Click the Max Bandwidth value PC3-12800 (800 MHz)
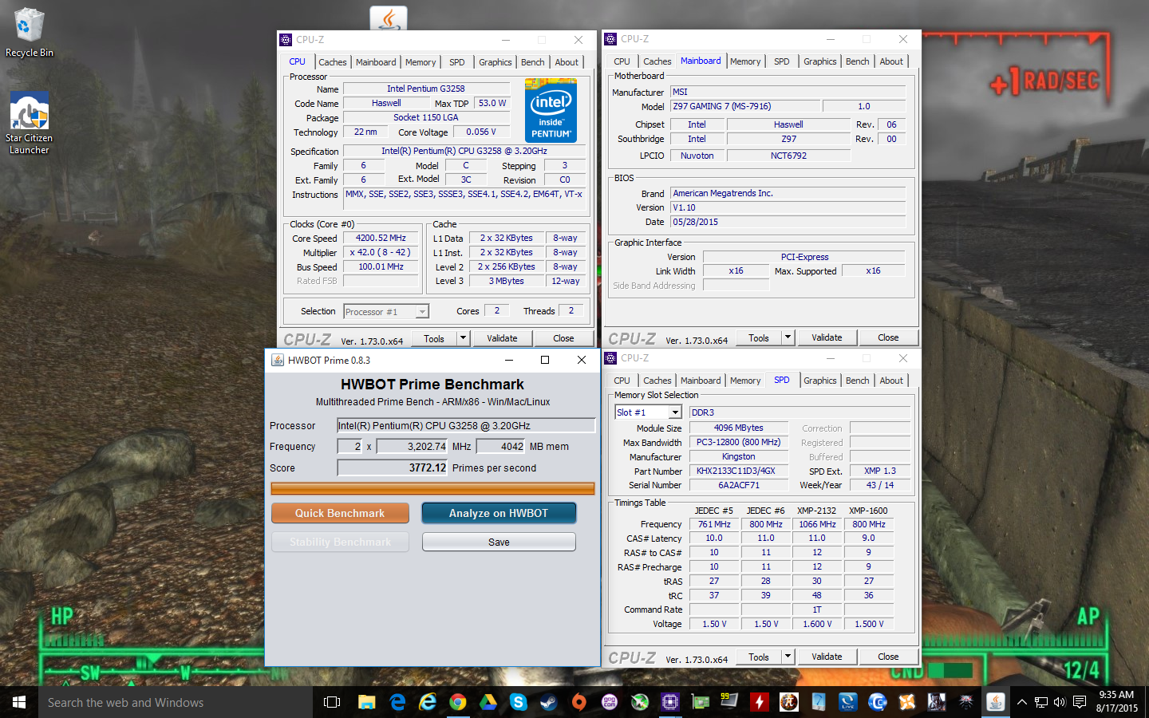 point(738,442)
